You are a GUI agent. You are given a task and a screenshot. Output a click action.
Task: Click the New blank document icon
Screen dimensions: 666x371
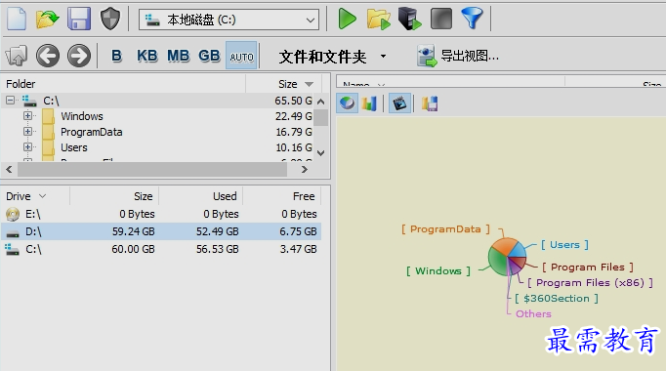pyautogui.click(x=17, y=20)
